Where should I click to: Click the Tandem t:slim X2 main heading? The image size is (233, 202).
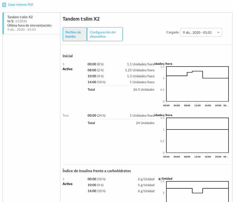[x=81, y=19]
